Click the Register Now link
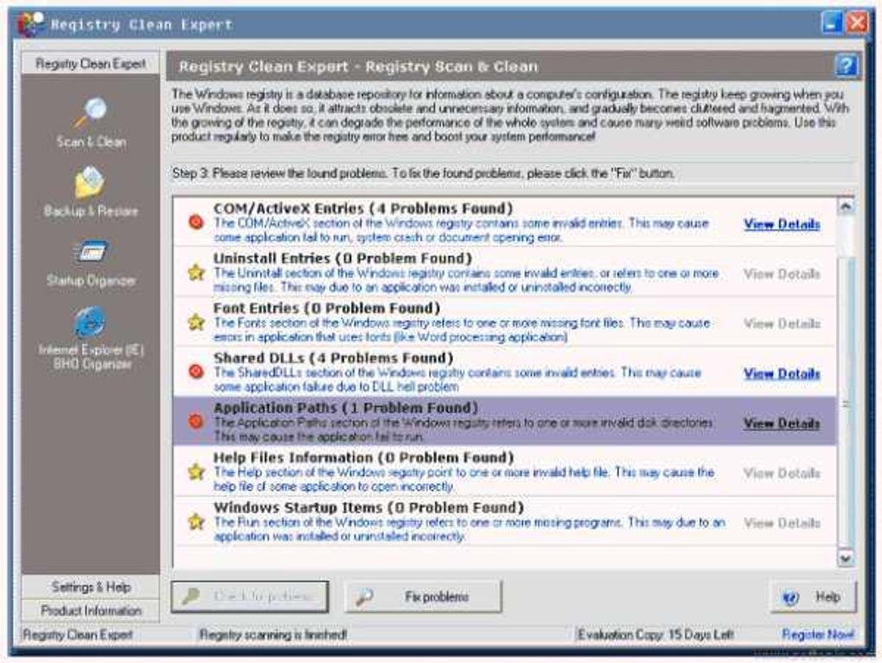Screen dimensions: 882x663 [817, 634]
